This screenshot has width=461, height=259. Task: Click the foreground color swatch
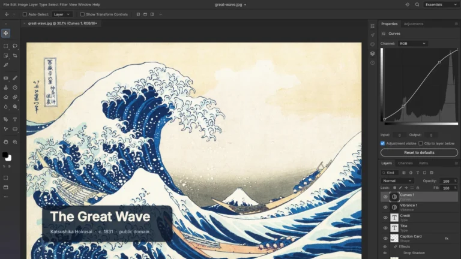coord(5,155)
